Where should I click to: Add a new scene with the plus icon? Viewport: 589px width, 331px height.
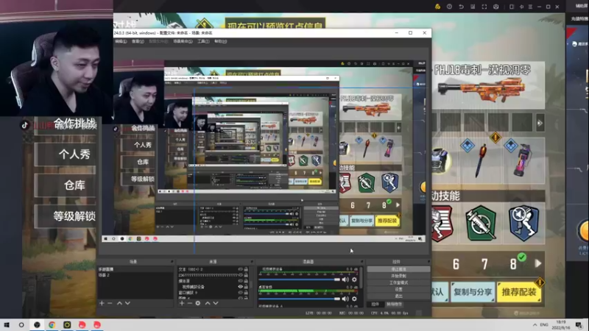tap(102, 303)
